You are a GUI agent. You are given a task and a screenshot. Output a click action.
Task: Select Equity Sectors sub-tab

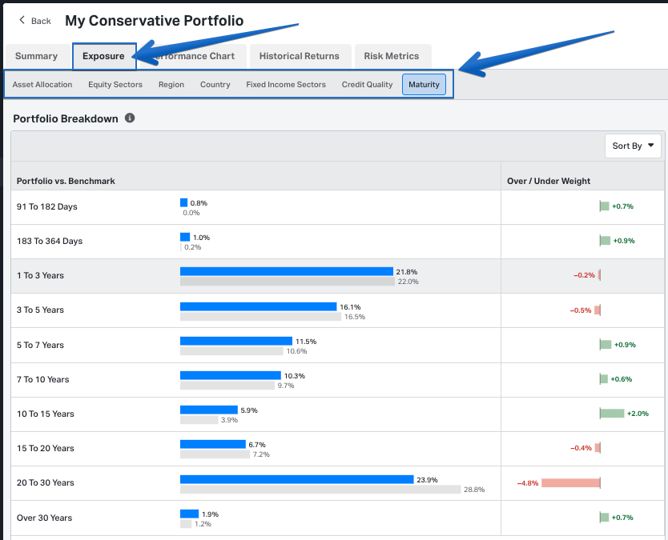point(115,85)
